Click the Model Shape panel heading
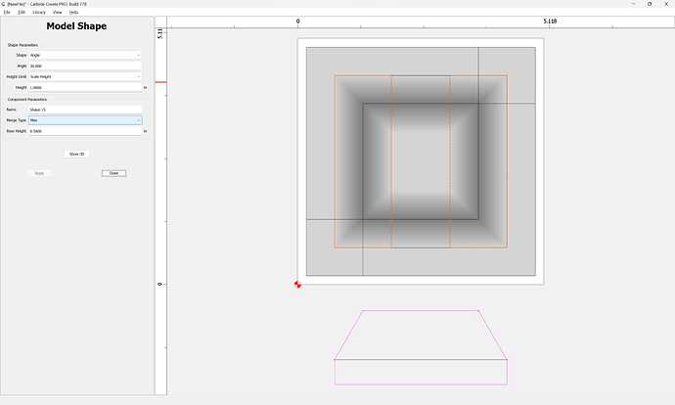Screen dimensions: 675x405 point(76,25)
